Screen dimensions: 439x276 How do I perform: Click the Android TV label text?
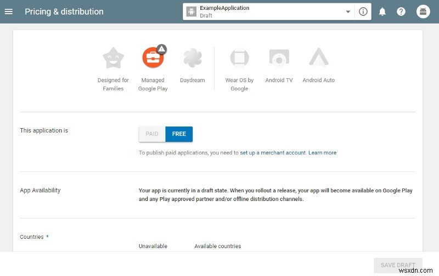pyautogui.click(x=279, y=80)
